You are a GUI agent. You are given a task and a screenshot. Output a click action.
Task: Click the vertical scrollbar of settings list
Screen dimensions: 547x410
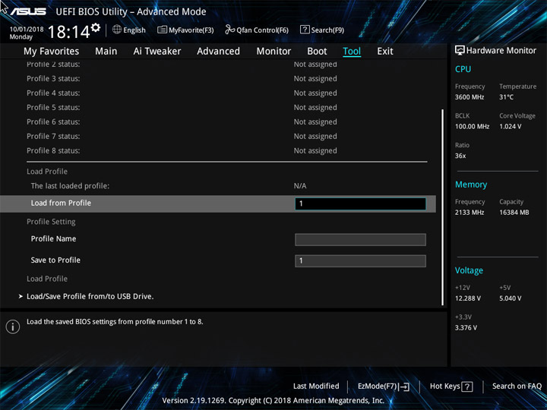click(443, 207)
